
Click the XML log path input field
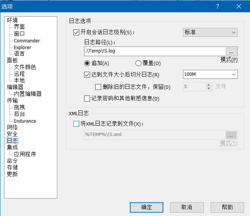click(155, 135)
